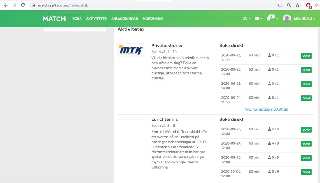Click browser back arrow
Screen dimensions: 320x183
pyautogui.click(x=6, y=5)
